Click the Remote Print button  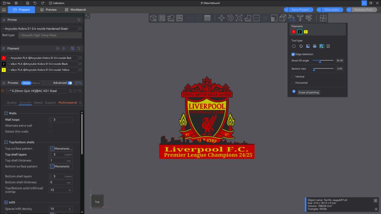click(363, 10)
